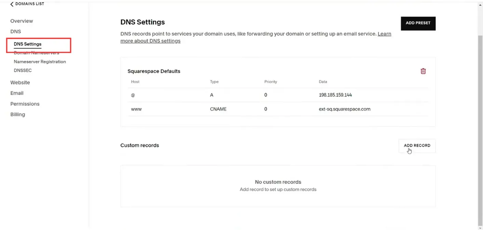This screenshot has width=483, height=230.
Task: Go back using Domains List chevron
Action: pos(12,4)
